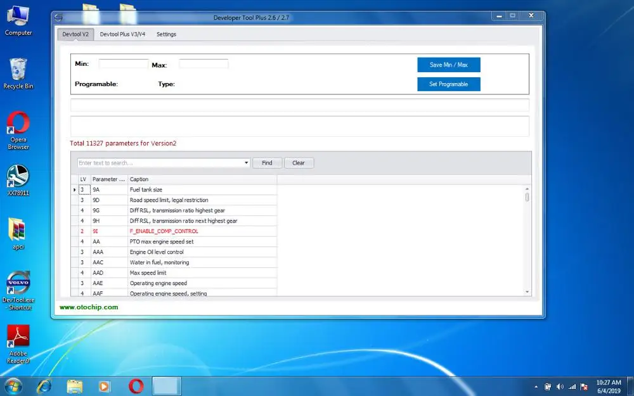Image resolution: width=634 pixels, height=396 pixels.
Task: Click the Safely Remove Hardware tray icon
Action: [x=548, y=386]
